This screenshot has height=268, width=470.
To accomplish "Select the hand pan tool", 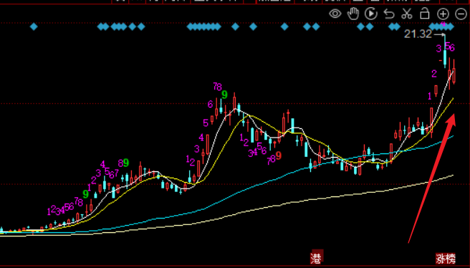I will [353, 14].
